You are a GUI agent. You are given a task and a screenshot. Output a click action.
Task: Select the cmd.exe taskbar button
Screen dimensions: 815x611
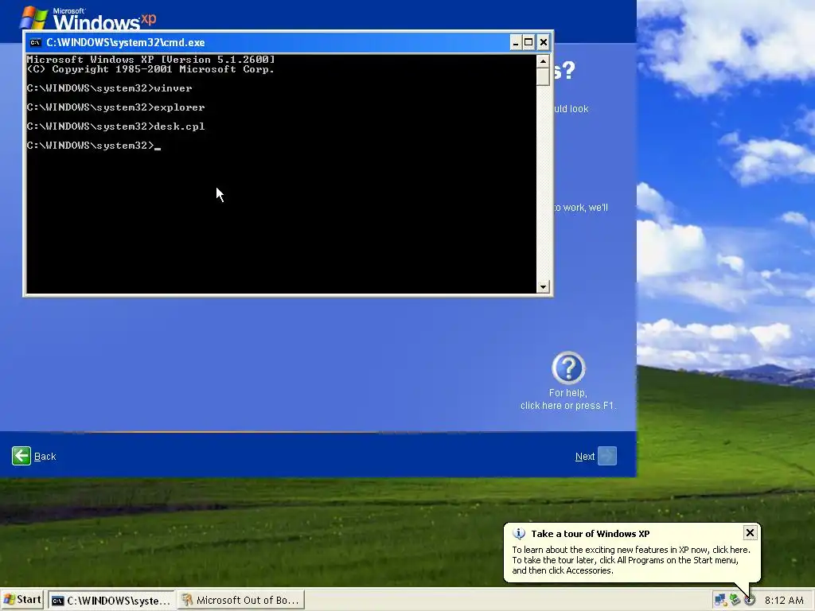(x=111, y=601)
